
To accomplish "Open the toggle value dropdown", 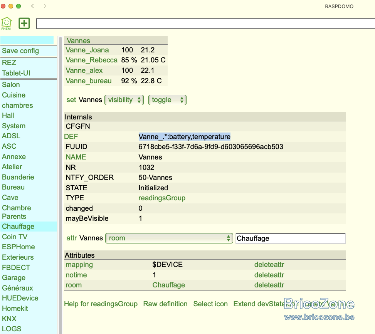I will click(x=167, y=100).
